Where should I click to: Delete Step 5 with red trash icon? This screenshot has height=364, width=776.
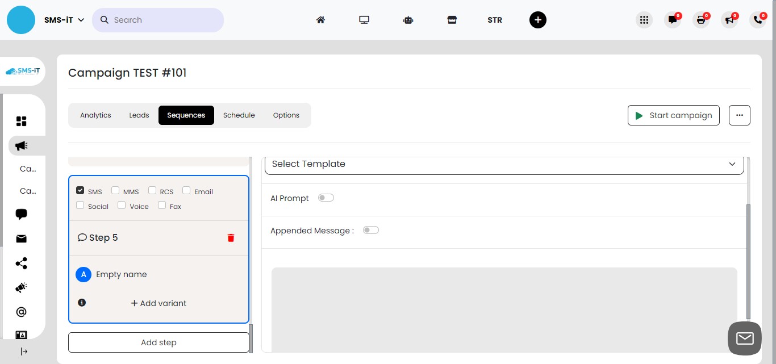pos(231,238)
